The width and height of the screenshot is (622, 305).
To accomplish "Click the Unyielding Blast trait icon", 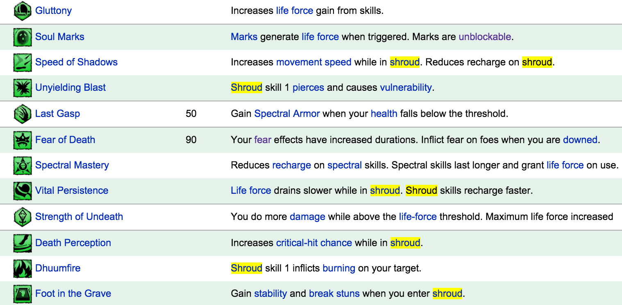I will click(x=23, y=87).
